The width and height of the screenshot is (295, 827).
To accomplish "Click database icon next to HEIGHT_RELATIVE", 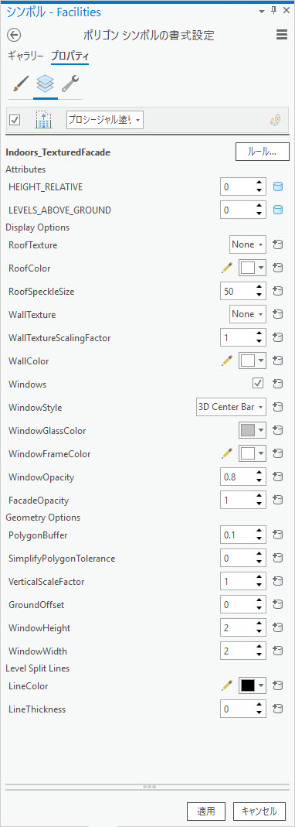I will click(x=278, y=186).
